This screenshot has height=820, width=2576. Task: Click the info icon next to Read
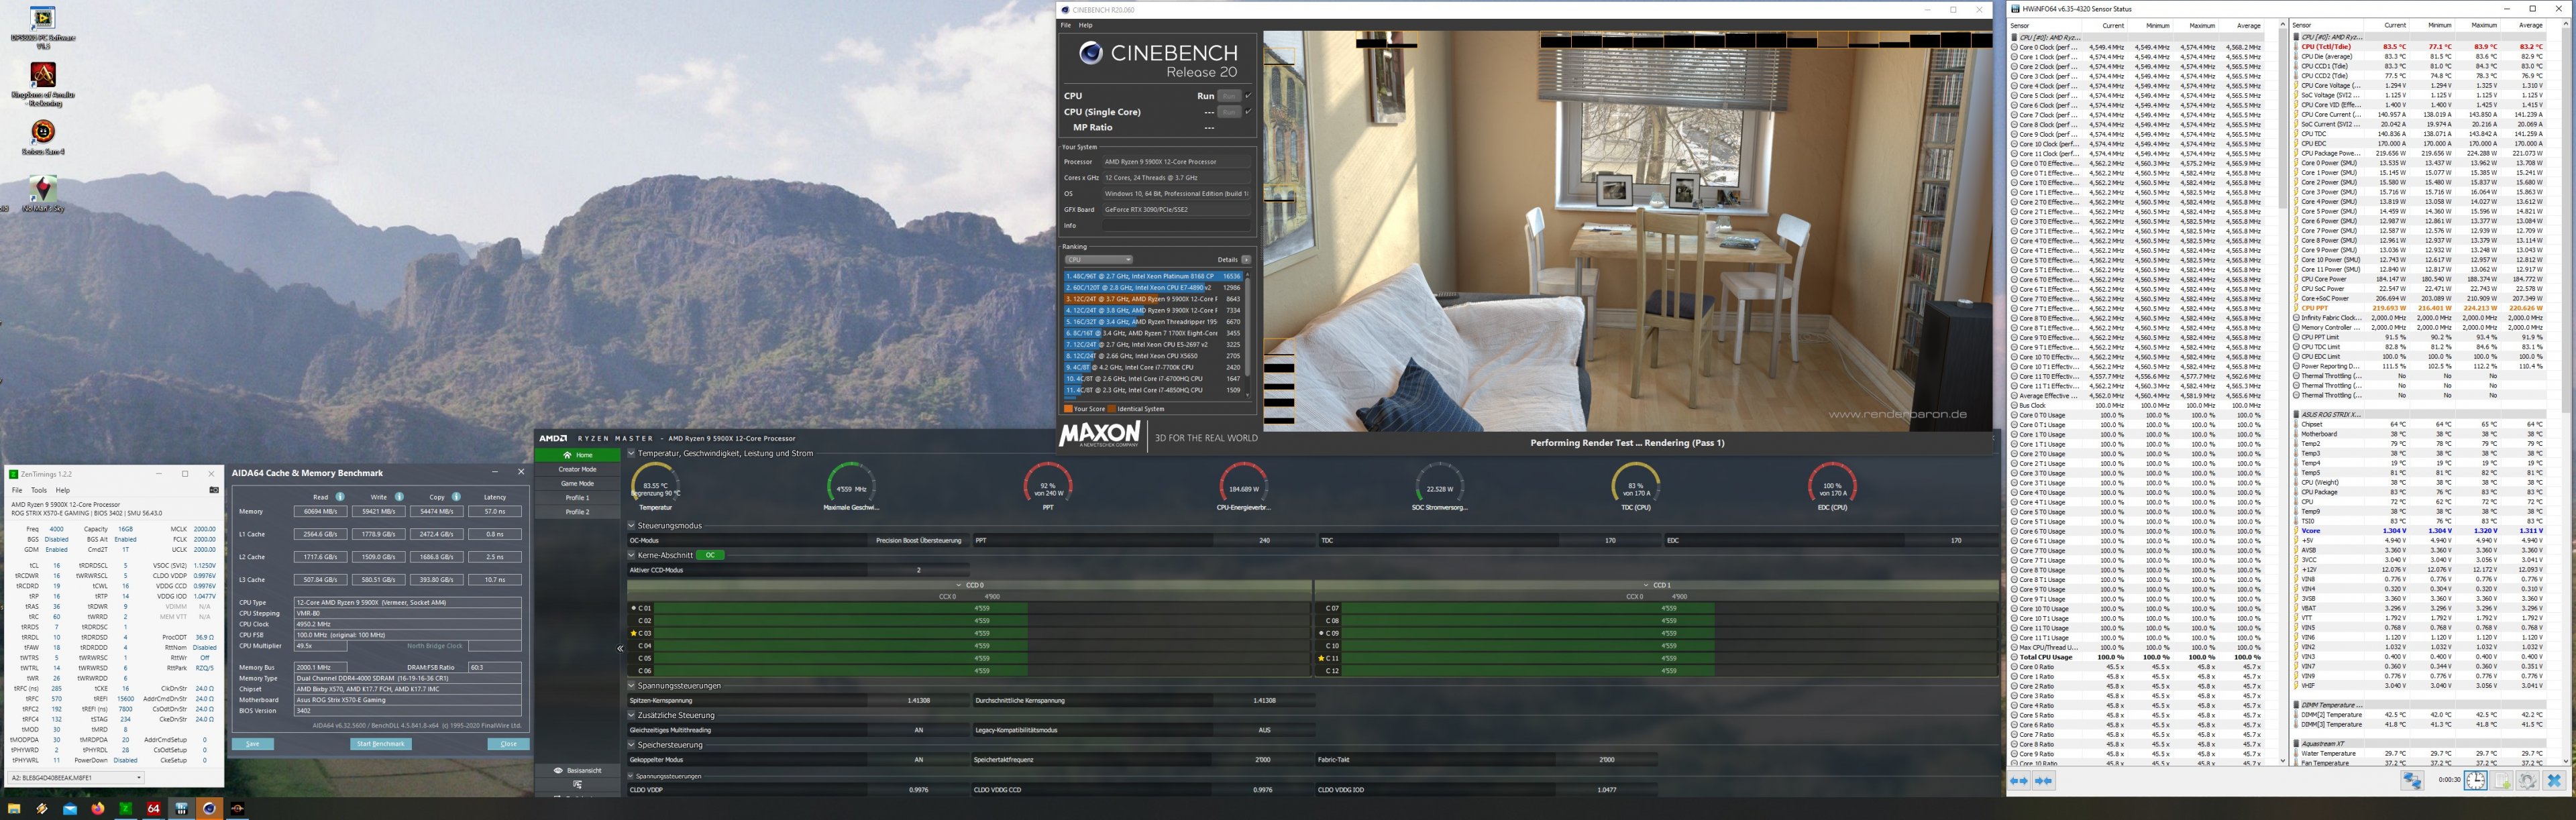point(340,497)
